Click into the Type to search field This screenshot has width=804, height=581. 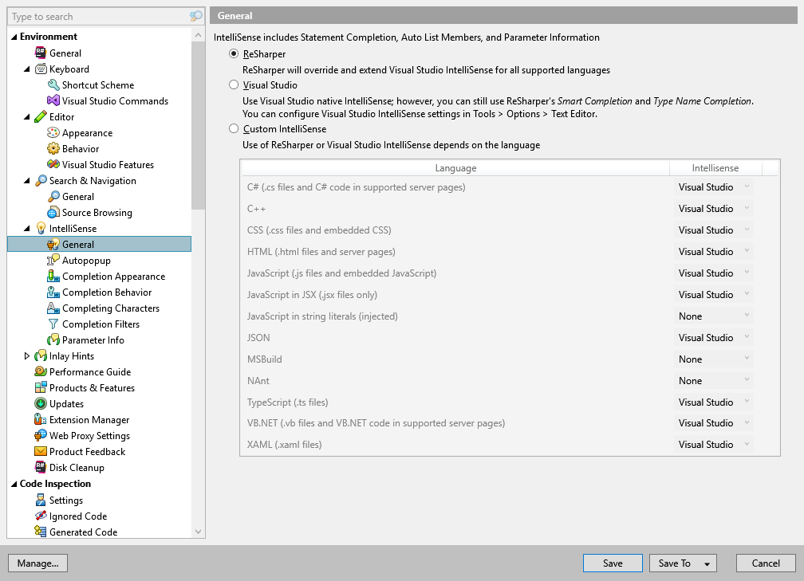click(x=96, y=17)
